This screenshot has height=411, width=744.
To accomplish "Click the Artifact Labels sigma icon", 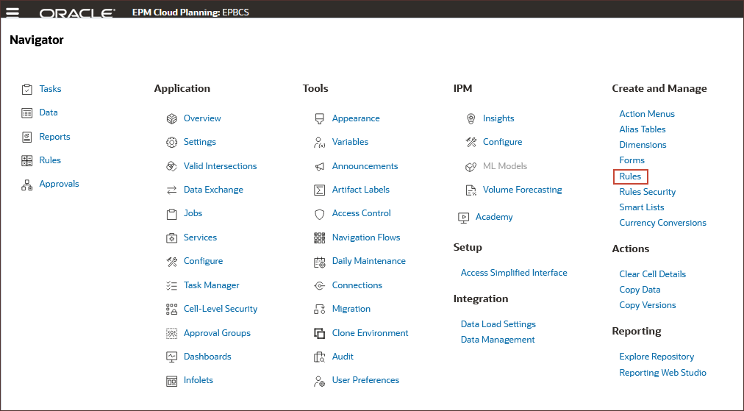I will pos(320,190).
